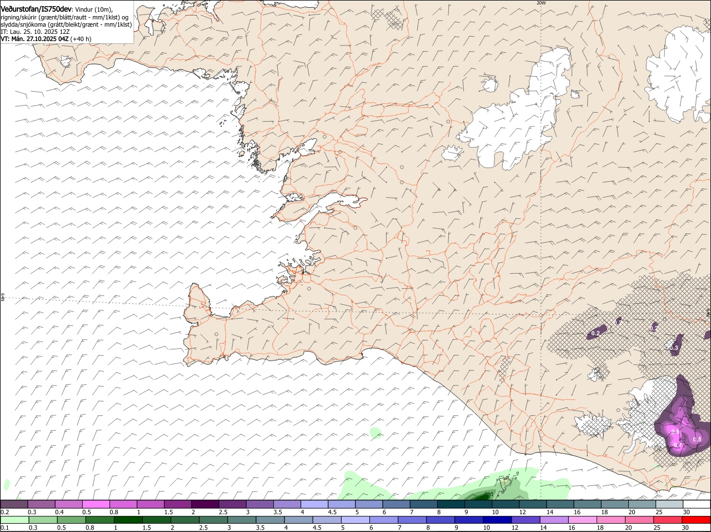Pick the red-pink 25–30 rain swatch

point(668,520)
